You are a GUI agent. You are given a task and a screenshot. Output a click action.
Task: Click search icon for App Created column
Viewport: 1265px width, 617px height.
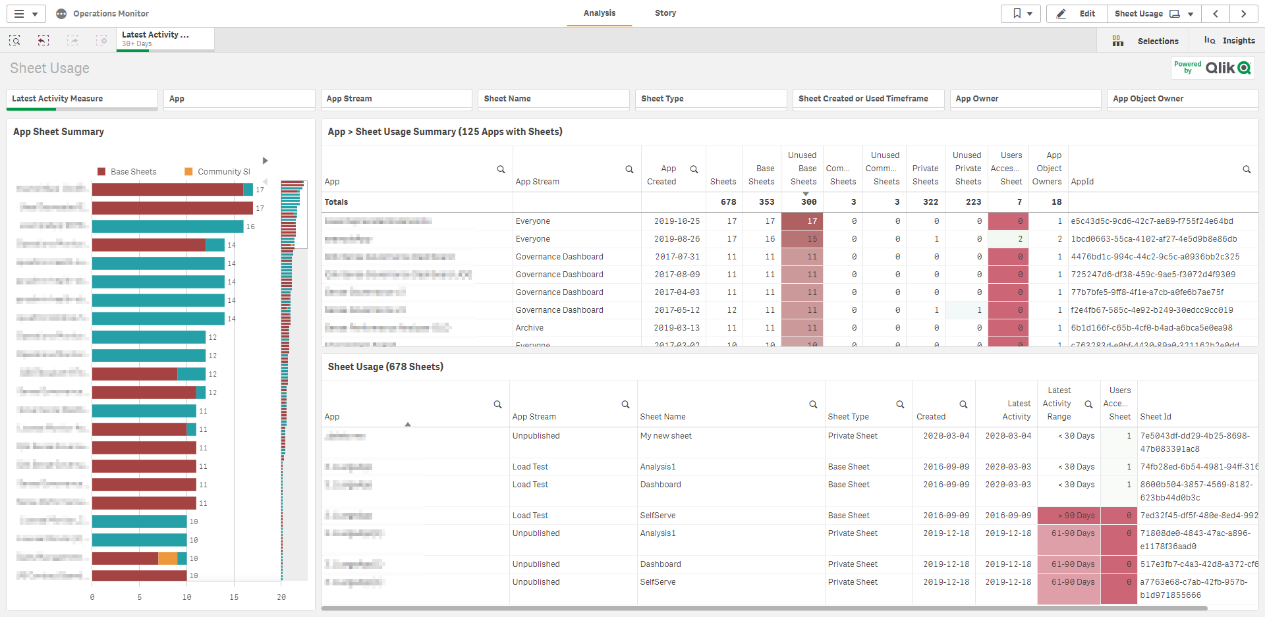[x=694, y=169]
